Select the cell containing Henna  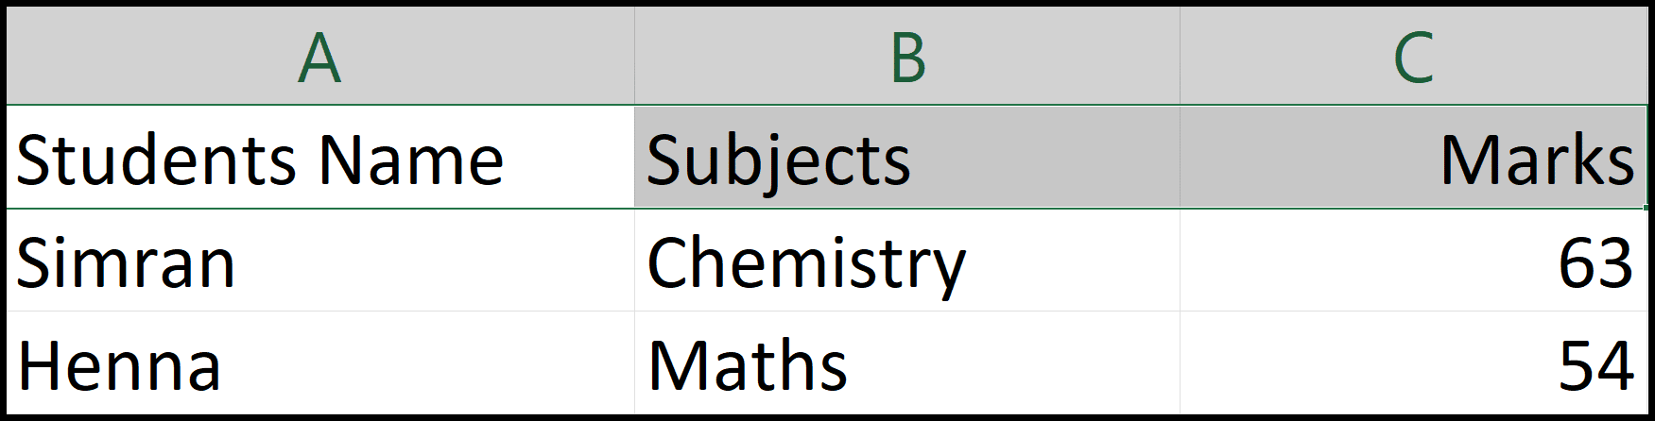320,363
